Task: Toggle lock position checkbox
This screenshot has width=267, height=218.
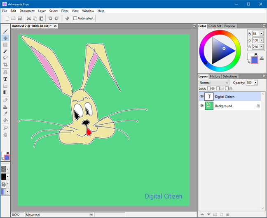Action: point(209,88)
